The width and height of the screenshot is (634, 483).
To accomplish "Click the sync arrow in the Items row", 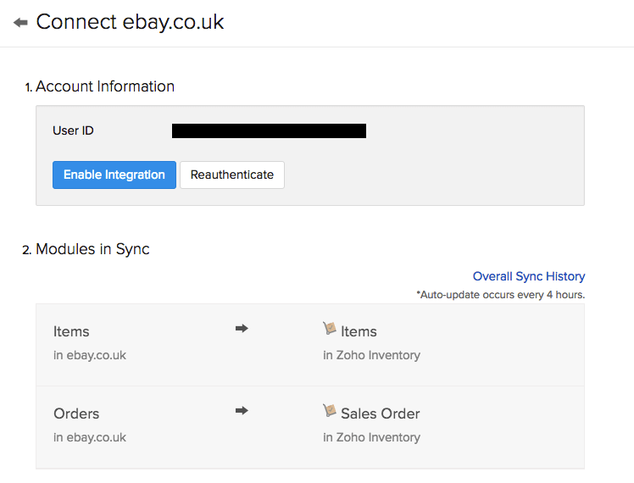I will tap(242, 329).
